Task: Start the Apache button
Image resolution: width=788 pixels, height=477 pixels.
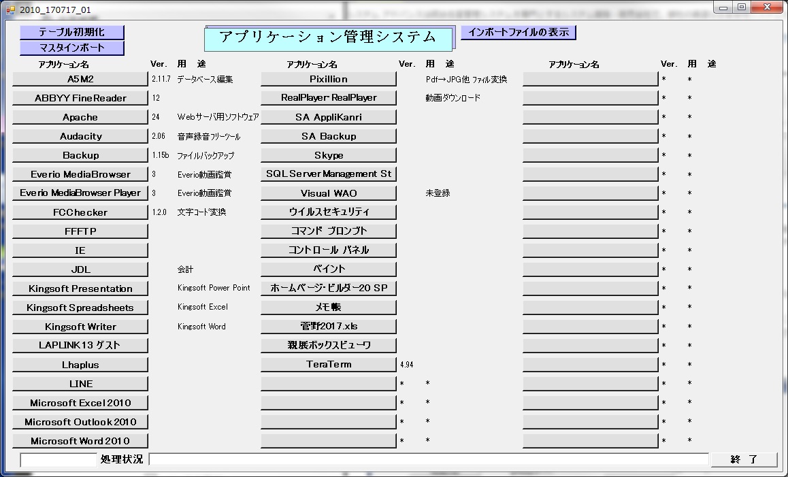Action: coord(80,117)
